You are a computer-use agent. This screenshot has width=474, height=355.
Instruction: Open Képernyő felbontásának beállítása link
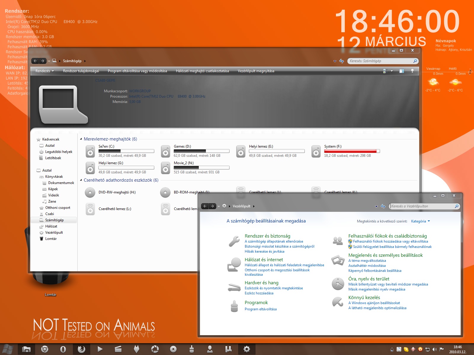[375, 271]
